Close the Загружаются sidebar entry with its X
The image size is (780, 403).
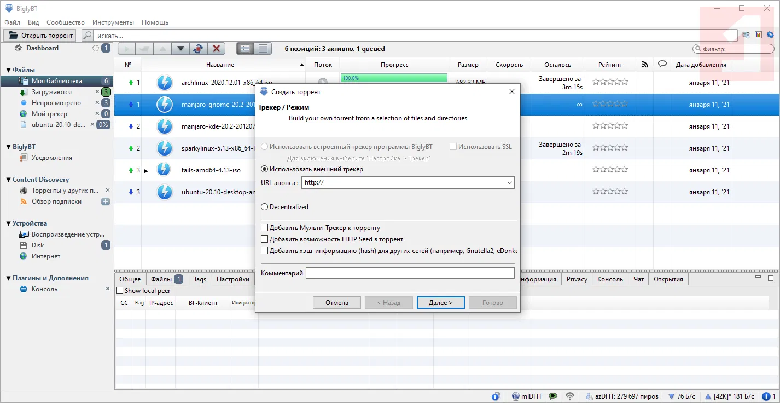point(97,92)
